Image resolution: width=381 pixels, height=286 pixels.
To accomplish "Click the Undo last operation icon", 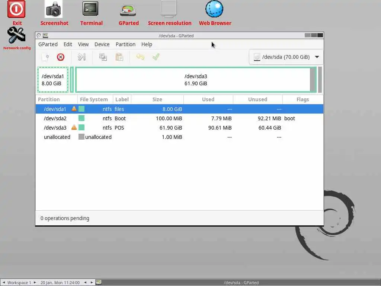I will coord(140,57).
